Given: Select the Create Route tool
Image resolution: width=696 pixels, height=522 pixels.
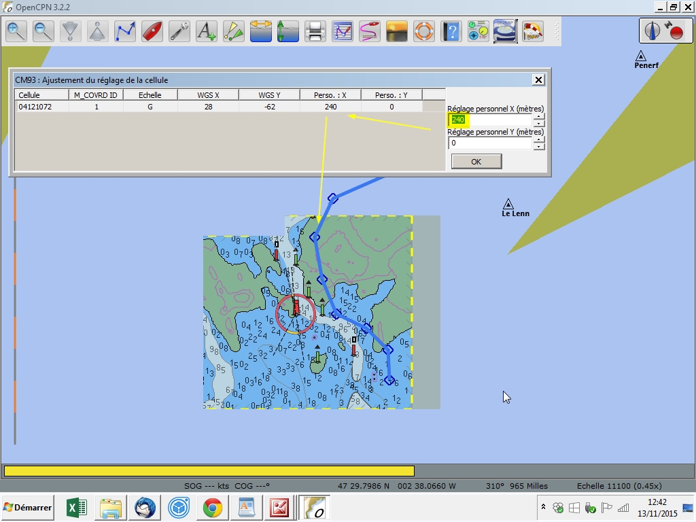Looking at the screenshot, I should (125, 31).
